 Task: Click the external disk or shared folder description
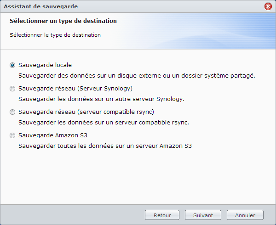tap(137, 75)
